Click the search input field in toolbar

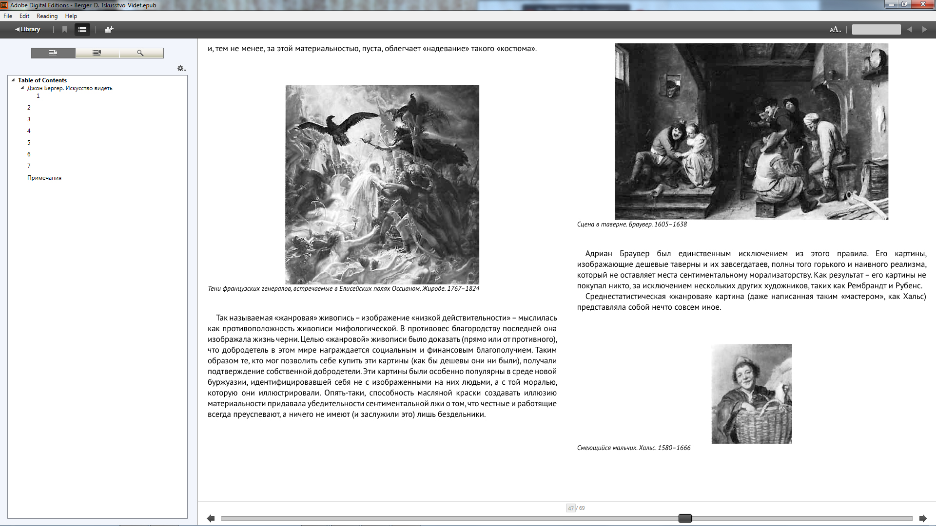(876, 29)
